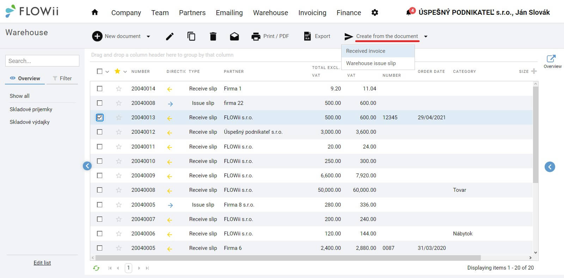Viewport: 564px width, 278px height.
Task: Star document 20040014
Action: click(x=119, y=89)
